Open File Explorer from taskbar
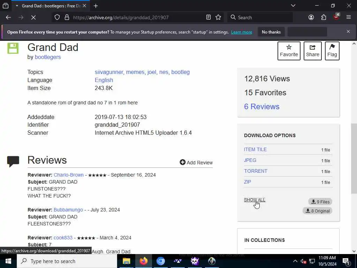The width and height of the screenshot is (357, 268). 126,261
